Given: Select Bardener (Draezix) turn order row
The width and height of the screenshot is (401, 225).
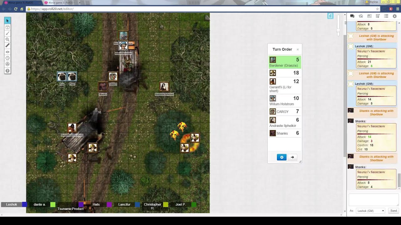Looking at the screenshot, I should tap(285, 62).
